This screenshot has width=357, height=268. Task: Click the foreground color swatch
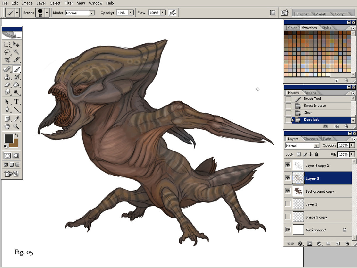9,138
